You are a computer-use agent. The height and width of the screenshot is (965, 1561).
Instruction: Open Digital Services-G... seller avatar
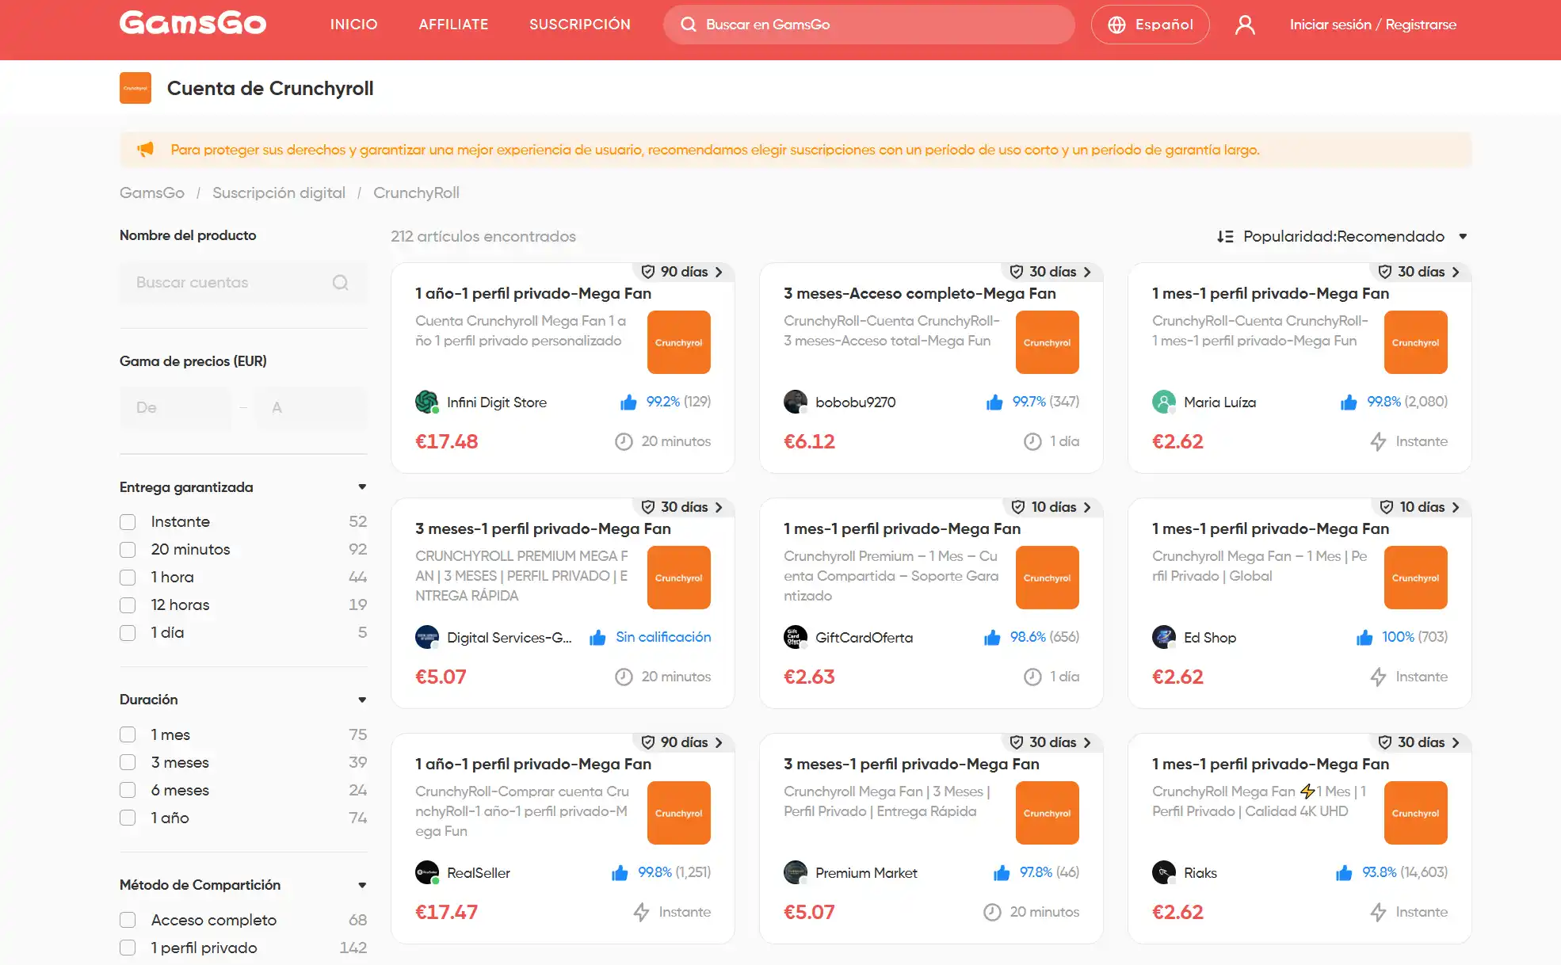click(427, 637)
